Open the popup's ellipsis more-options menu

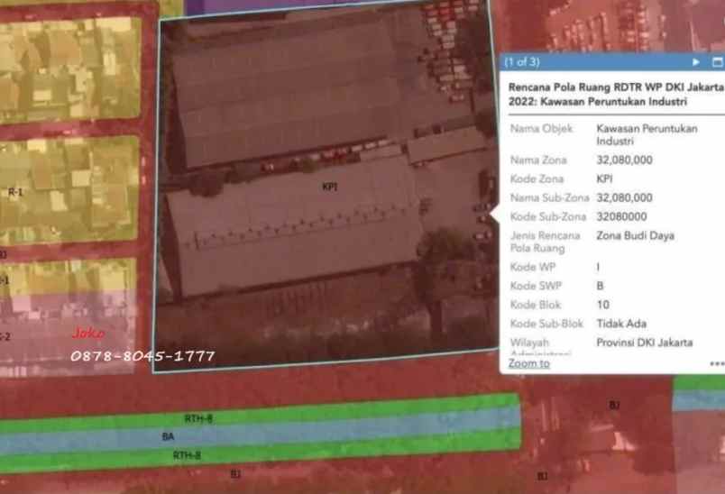pos(717,364)
